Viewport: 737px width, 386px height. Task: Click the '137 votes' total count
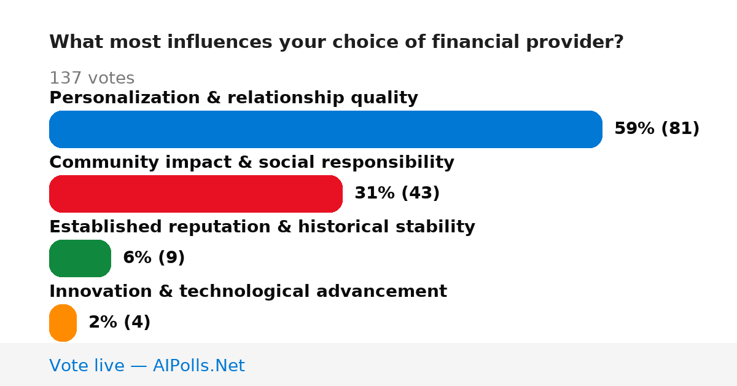tap(92, 78)
